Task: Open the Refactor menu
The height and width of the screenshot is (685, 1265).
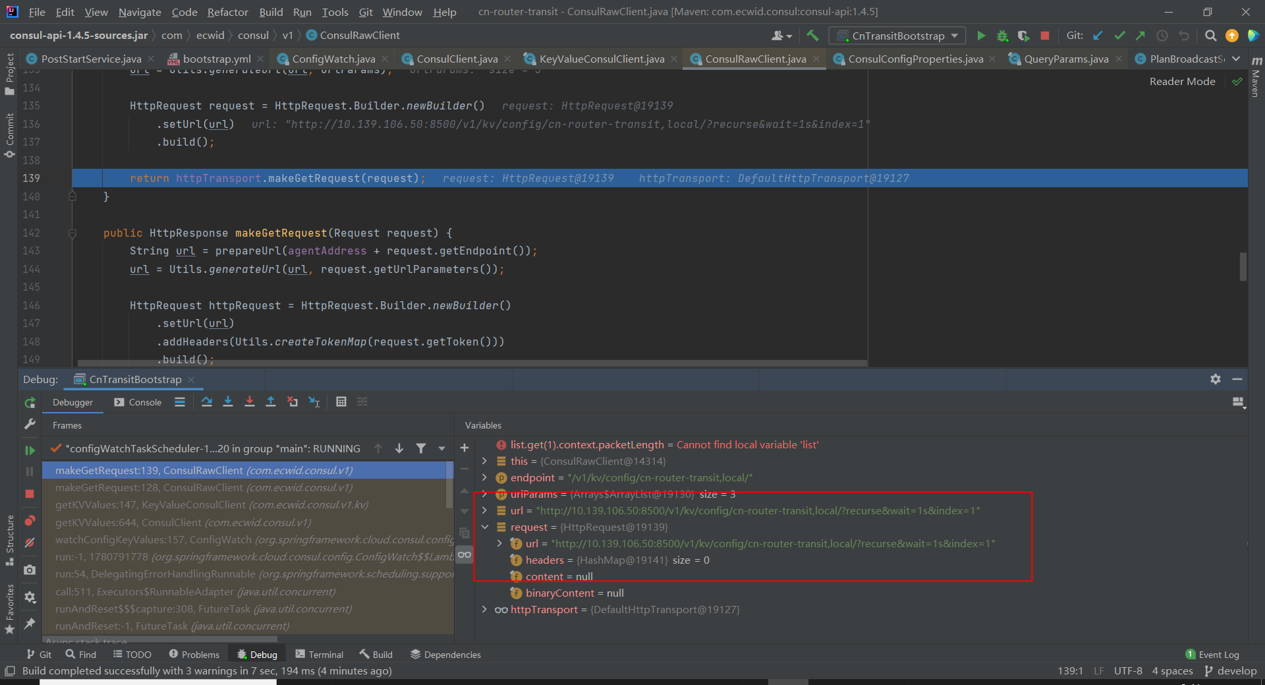Action: pyautogui.click(x=227, y=12)
